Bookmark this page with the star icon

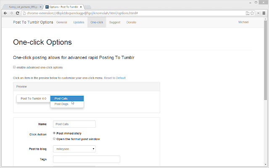pos(252,13)
